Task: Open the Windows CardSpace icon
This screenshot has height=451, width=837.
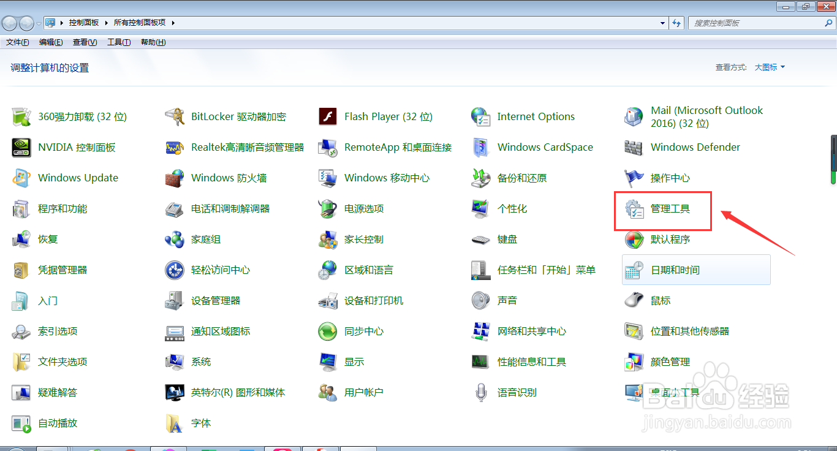Action: point(481,147)
